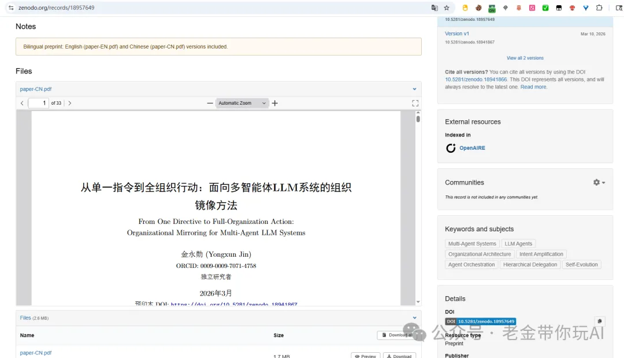Image resolution: width=624 pixels, height=358 pixels.
Task: Enter PDF fullscreen mode
Action: tap(415, 103)
